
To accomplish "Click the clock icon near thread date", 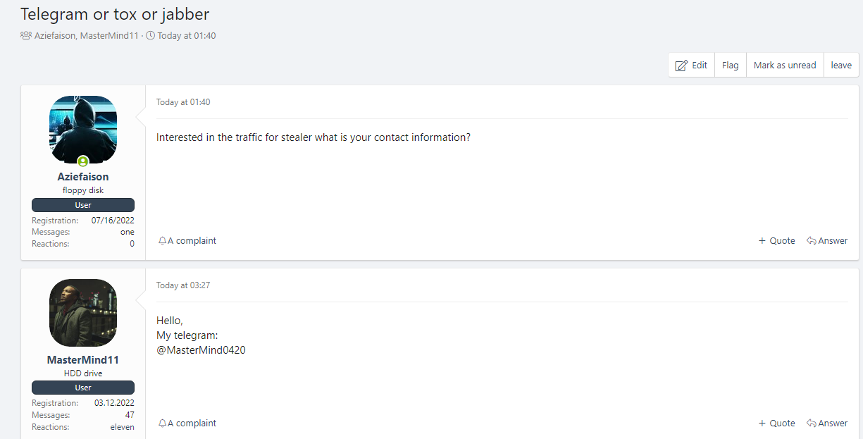I will (x=150, y=35).
